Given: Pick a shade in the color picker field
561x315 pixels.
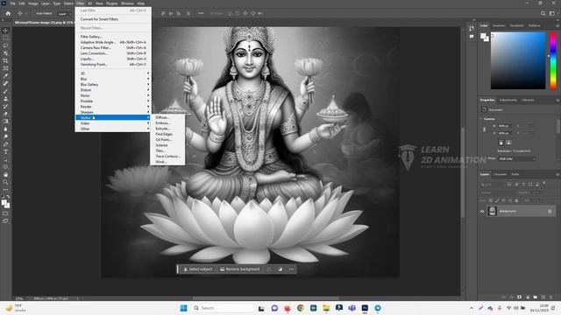Looking at the screenshot, I should coord(518,60).
